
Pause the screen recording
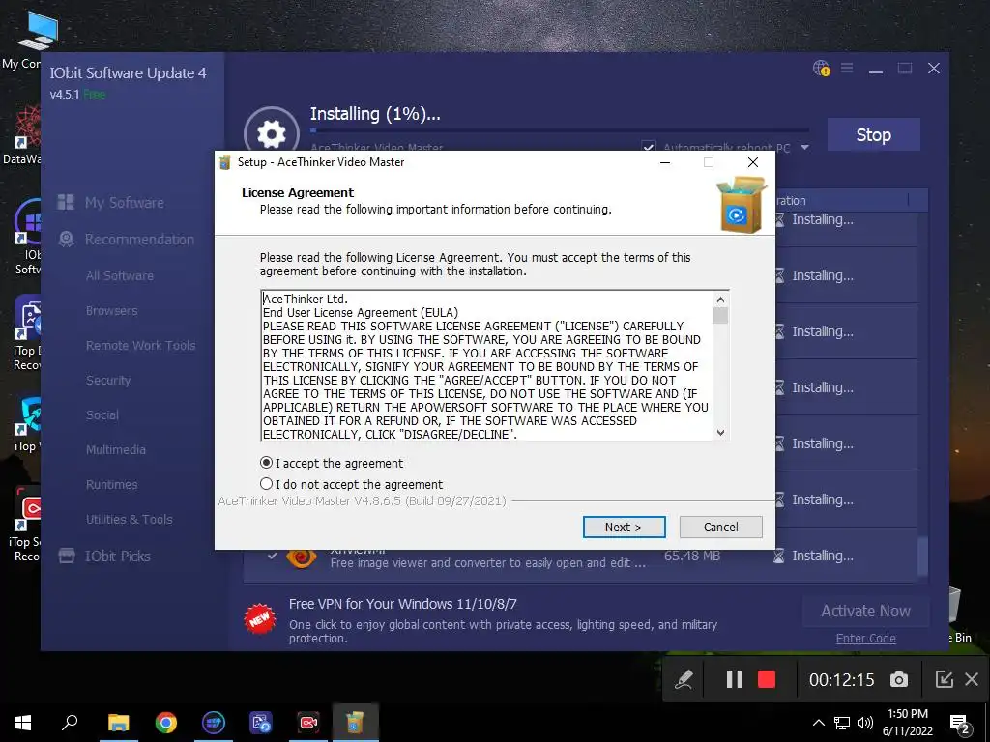tap(734, 679)
